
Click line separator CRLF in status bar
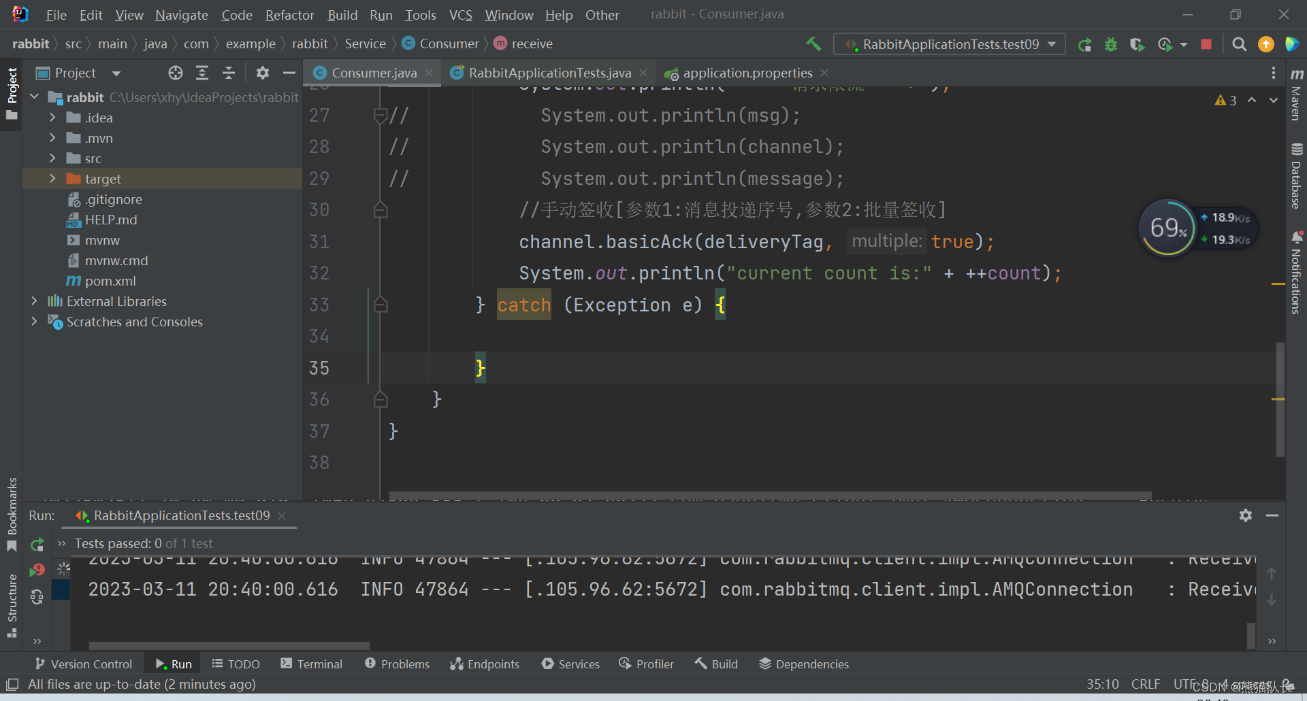point(1146,684)
